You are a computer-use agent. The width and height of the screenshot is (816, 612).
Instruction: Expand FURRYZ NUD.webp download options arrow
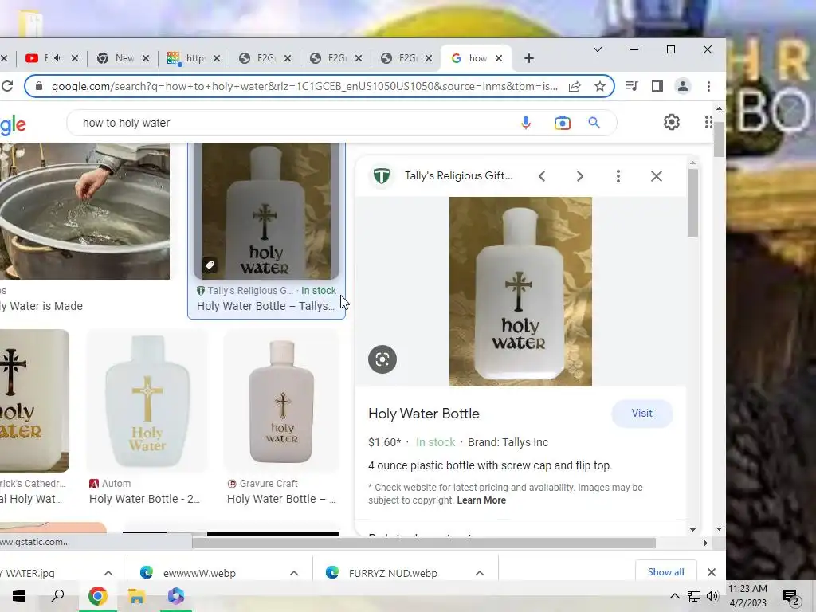tap(479, 573)
